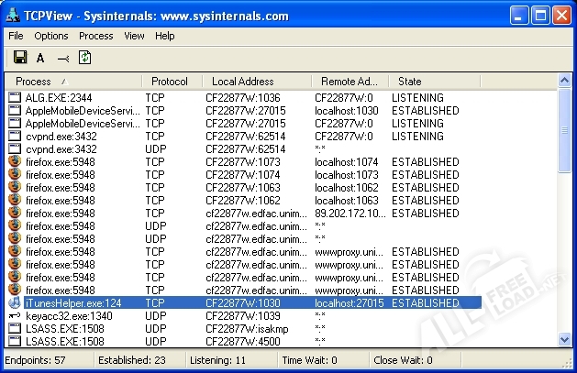Toggle resolve addresses 'A' toolbar icon
The width and height of the screenshot is (577, 373).
40,58
